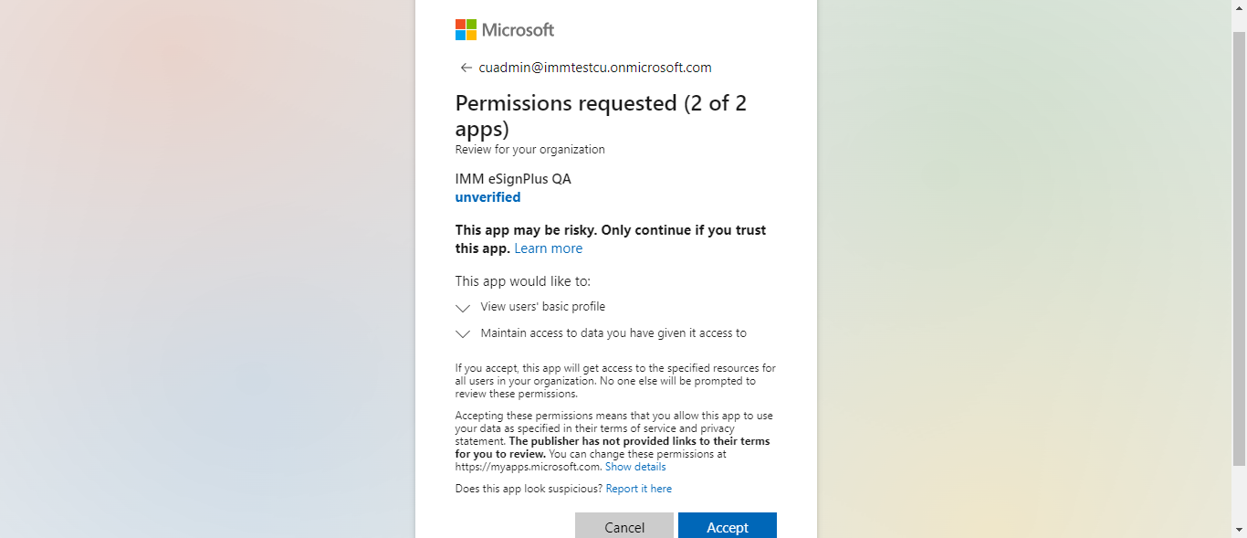Image resolution: width=1247 pixels, height=538 pixels.
Task: Open the Learn more link
Action: point(548,248)
